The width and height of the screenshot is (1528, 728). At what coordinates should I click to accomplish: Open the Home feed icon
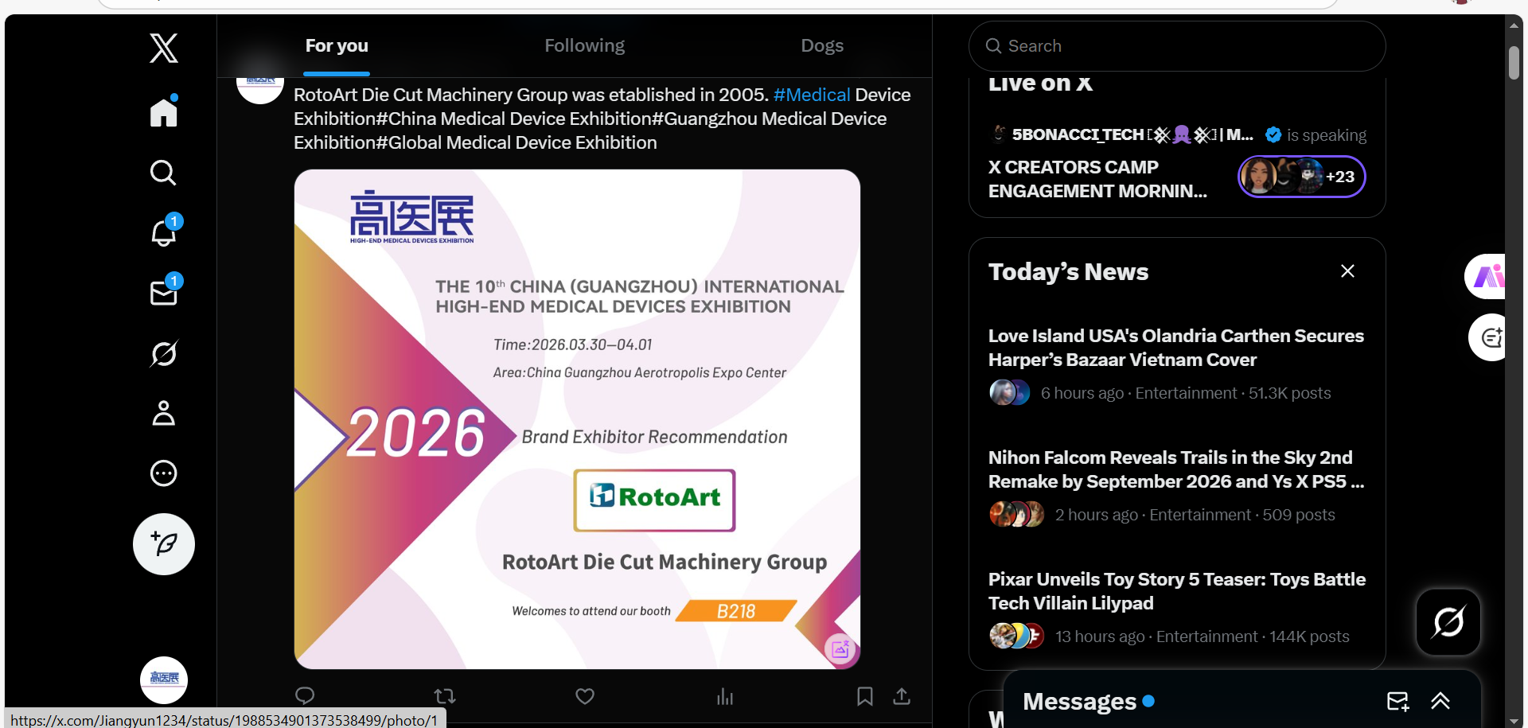coord(164,112)
